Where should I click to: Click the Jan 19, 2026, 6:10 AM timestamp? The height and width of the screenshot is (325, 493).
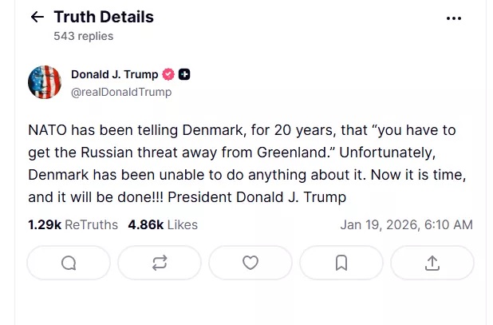tap(406, 225)
